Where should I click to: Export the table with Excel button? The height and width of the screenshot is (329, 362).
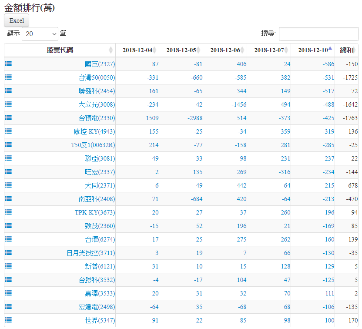coord(17,20)
